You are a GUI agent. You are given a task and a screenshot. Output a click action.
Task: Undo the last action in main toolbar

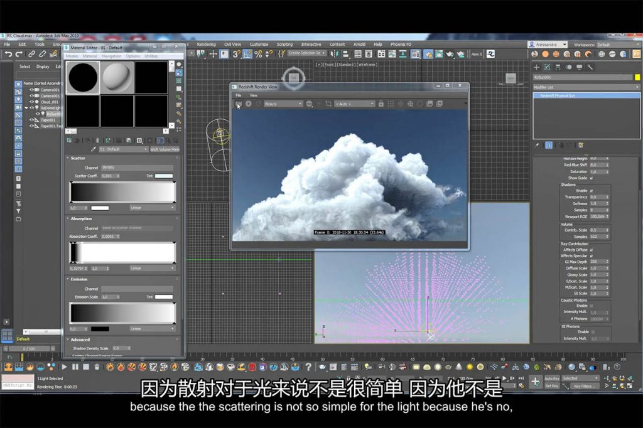tap(8, 54)
